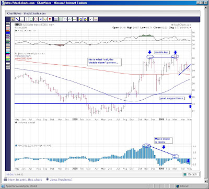Open the 'Java Problems?' link
Viewport: 209px width, 189px height.
pyautogui.click(x=61, y=180)
